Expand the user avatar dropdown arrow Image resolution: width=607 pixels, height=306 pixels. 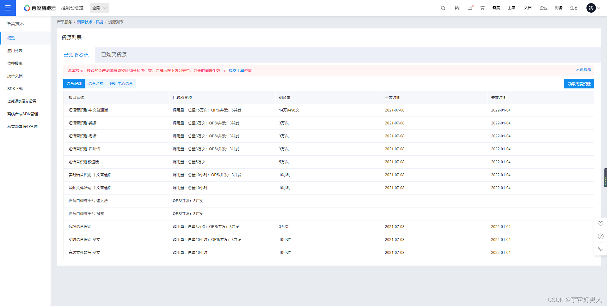(599, 8)
